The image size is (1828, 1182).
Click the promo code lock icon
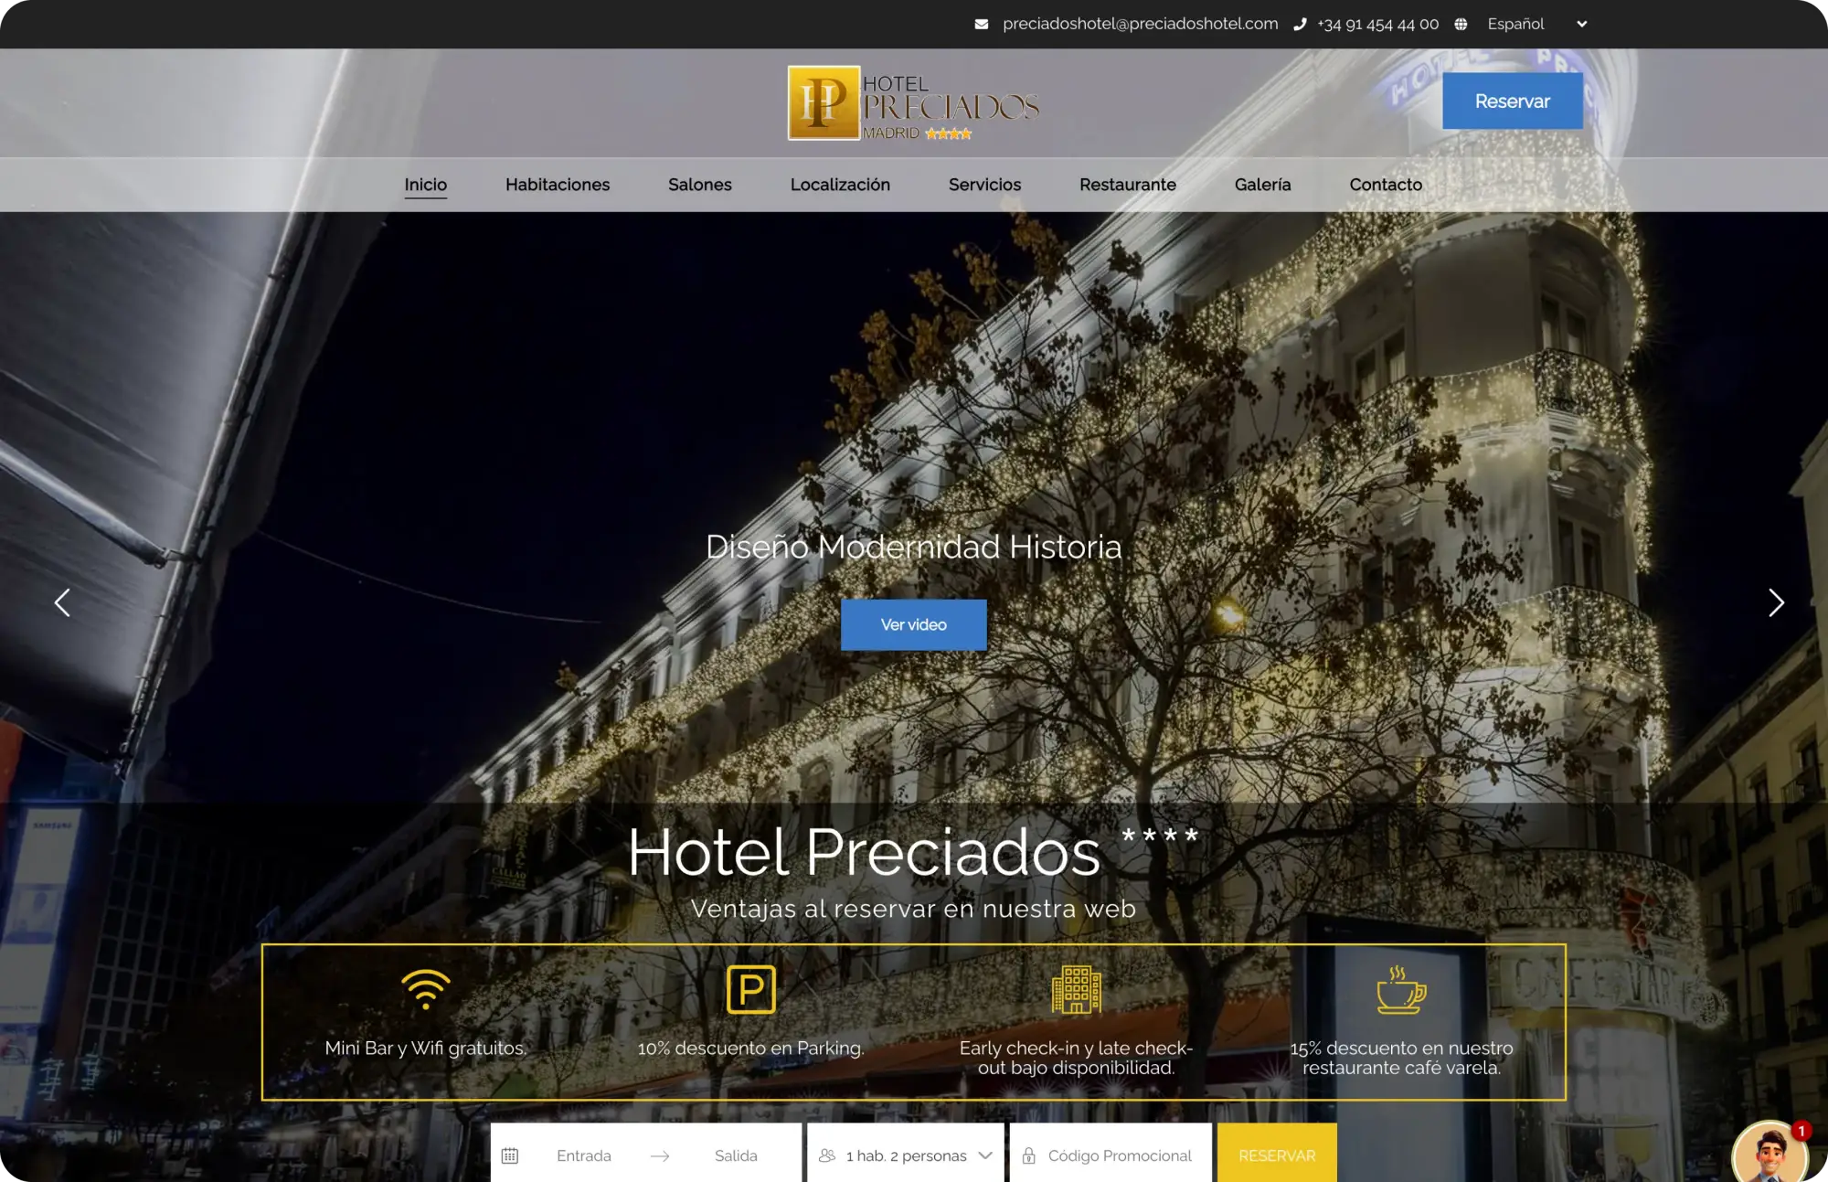(1028, 1155)
